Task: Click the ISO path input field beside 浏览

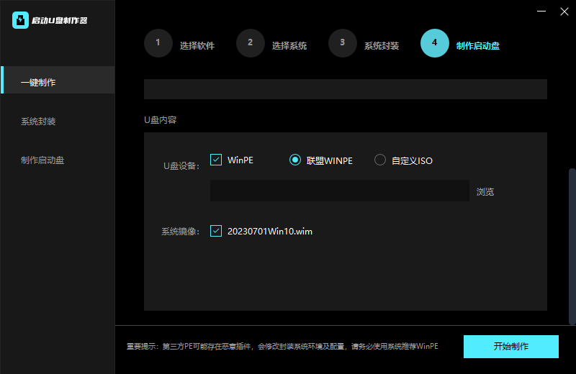Action: (x=339, y=191)
